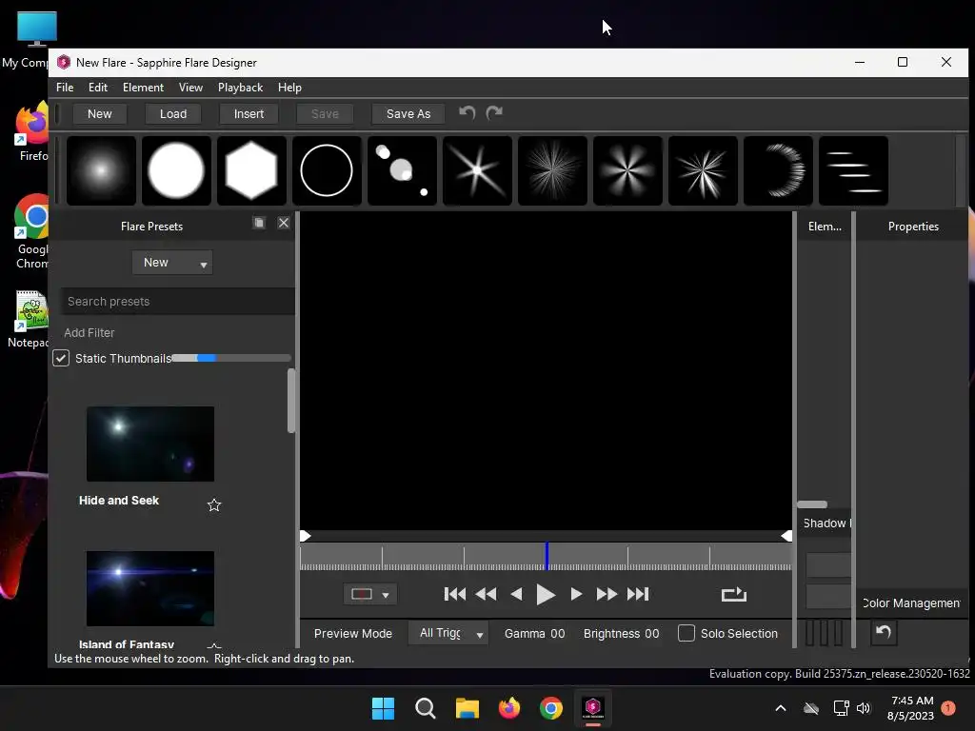Open the Help menu
The image size is (975, 731).
point(289,88)
